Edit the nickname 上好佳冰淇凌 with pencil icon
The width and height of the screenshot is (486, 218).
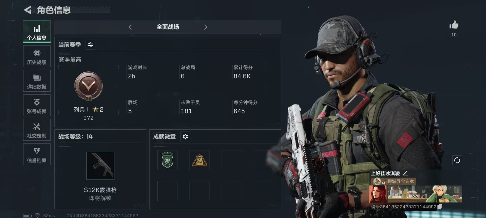405,174
